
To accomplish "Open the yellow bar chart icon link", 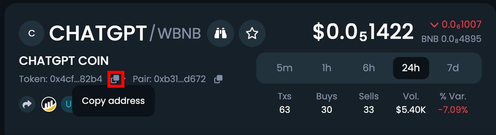I will 49,104.
